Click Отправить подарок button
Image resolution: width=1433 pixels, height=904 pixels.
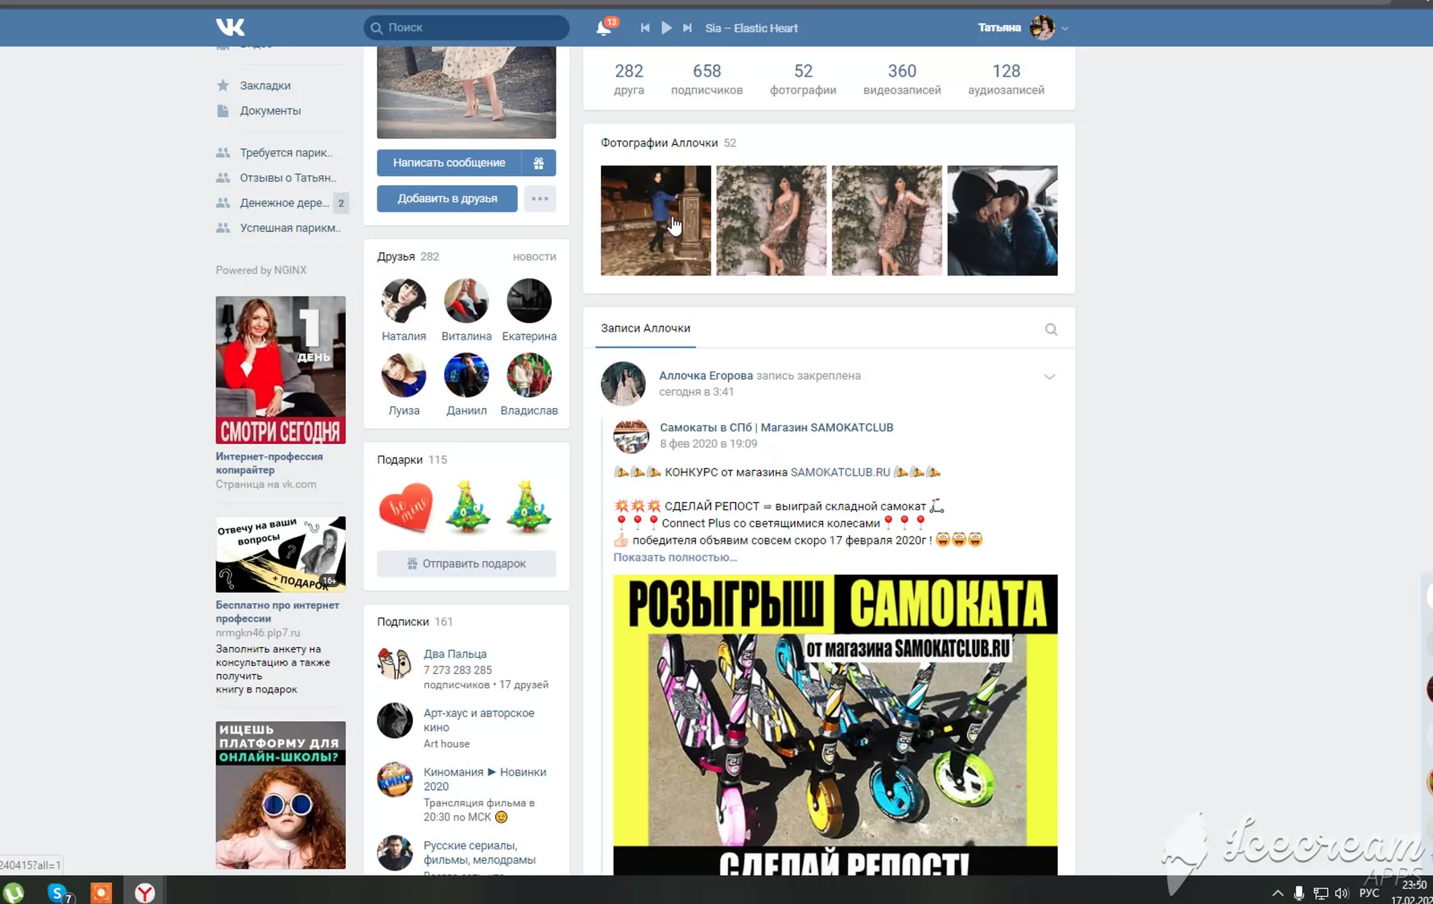point(466,563)
